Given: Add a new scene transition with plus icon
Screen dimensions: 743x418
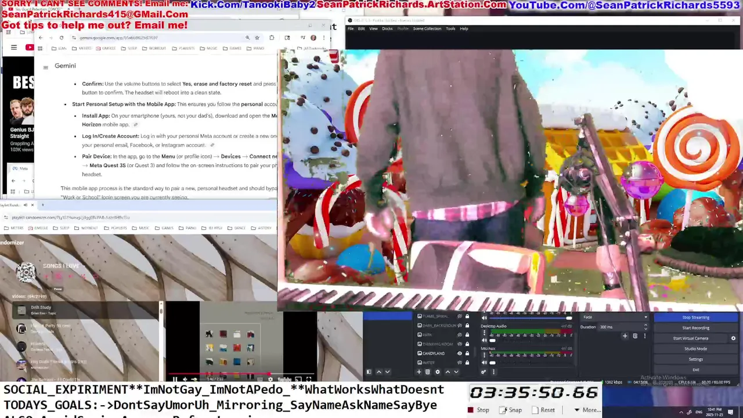Looking at the screenshot, I should (625, 336).
